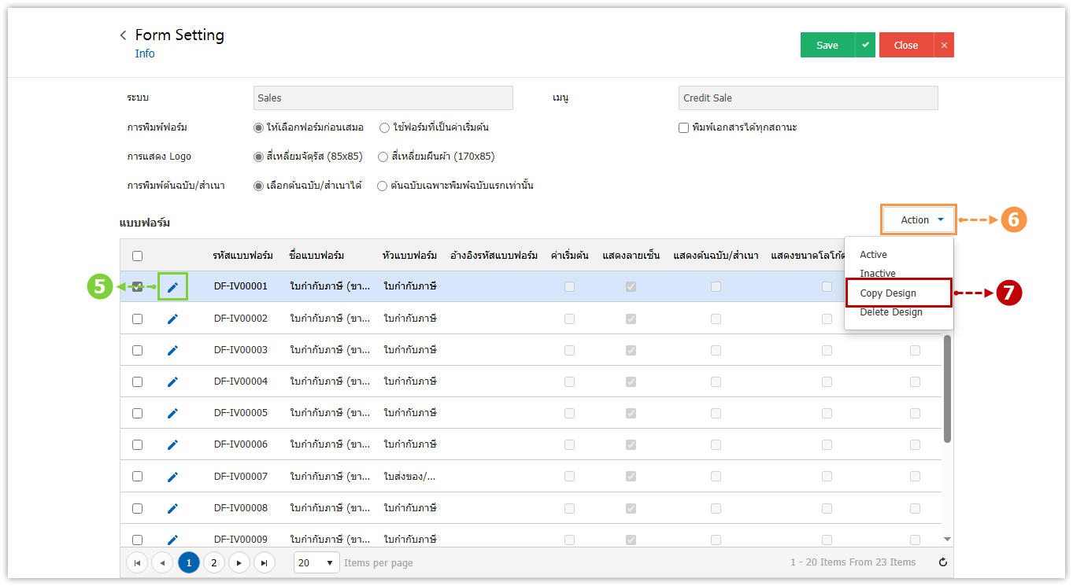Click the refresh icon beside item count
The height and width of the screenshot is (586, 1073).
[x=943, y=562]
